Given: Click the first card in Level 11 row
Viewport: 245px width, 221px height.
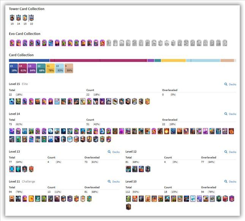Looking at the screenshot, I should [x=12, y=199].
